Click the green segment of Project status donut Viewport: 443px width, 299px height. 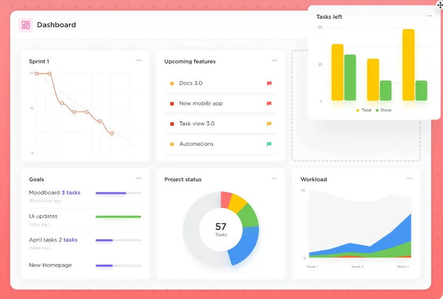coord(248,216)
